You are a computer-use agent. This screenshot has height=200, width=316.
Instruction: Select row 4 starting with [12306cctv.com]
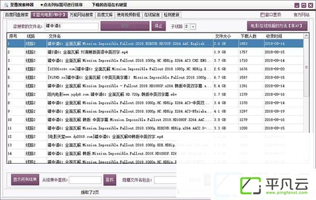[155, 69]
